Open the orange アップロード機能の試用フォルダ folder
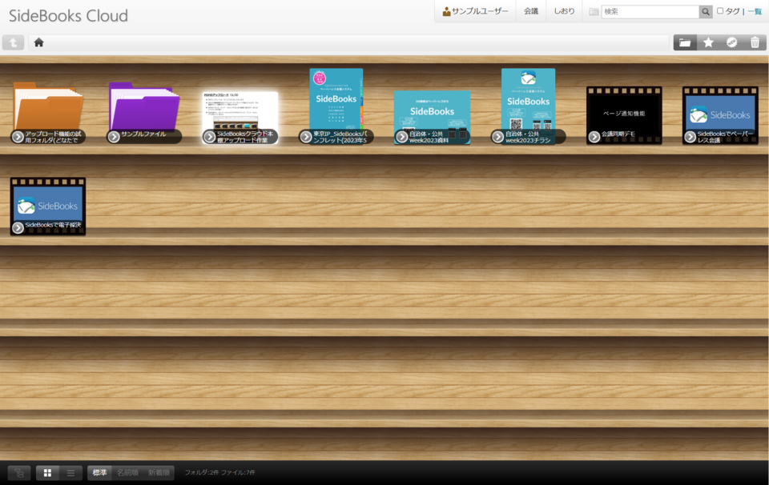This screenshot has width=769, height=485. [x=48, y=113]
